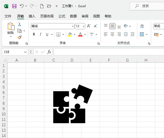Create a new blank workbook icon
The width and height of the screenshot is (164, 138).
[42, 6]
